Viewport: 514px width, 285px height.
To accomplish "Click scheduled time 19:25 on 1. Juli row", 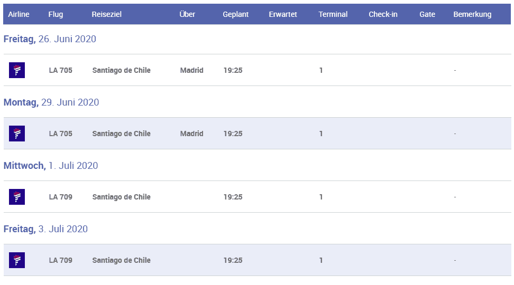I will (233, 197).
